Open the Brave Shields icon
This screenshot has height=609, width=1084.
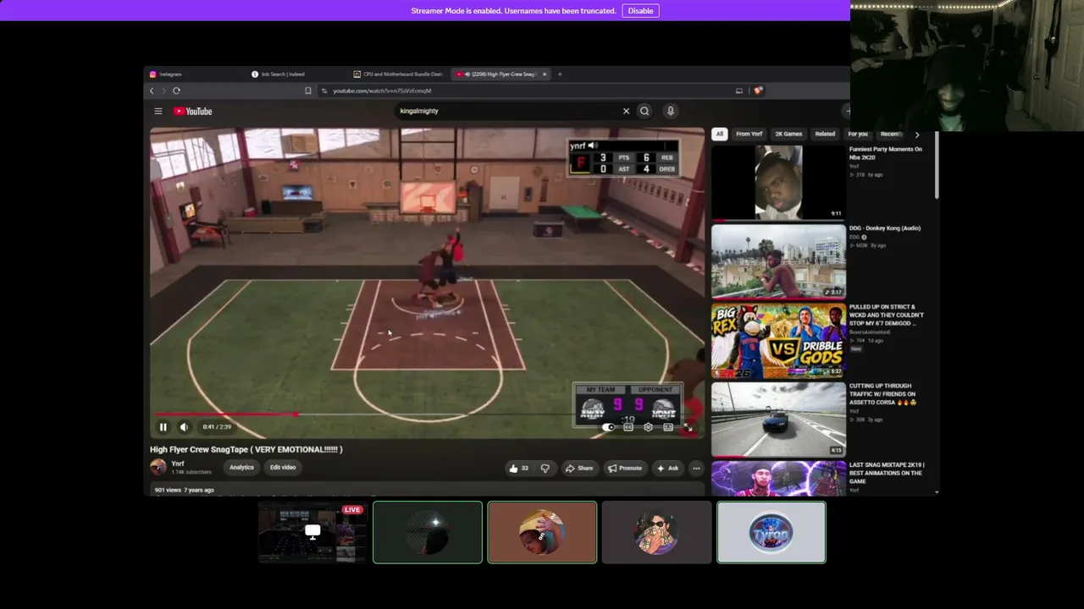coord(758,91)
